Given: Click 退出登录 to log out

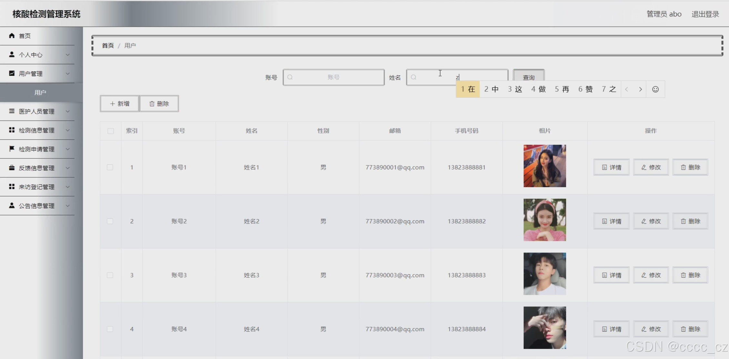Looking at the screenshot, I should pyautogui.click(x=705, y=14).
